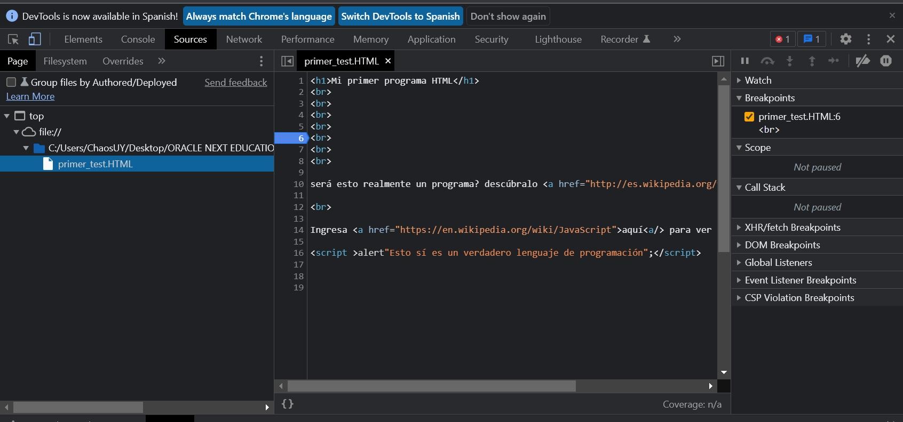Viewport: 903px width, 422px height.
Task: Expand CSP Violation Breakpoints section
Action: tap(817, 297)
